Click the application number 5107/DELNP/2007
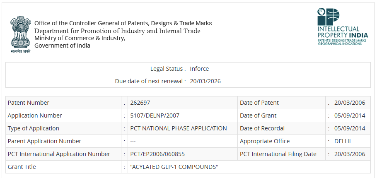 pos(155,115)
